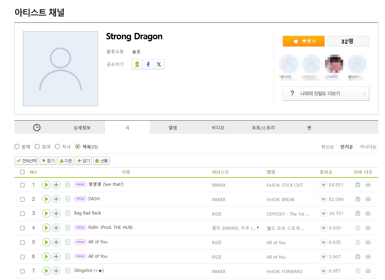
Task: Open lyrics for 별별별 (See that?)
Action: tap(68, 185)
